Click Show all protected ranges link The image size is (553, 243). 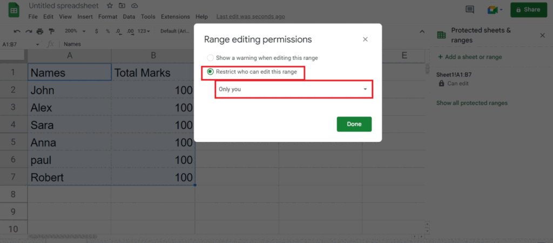pos(472,103)
